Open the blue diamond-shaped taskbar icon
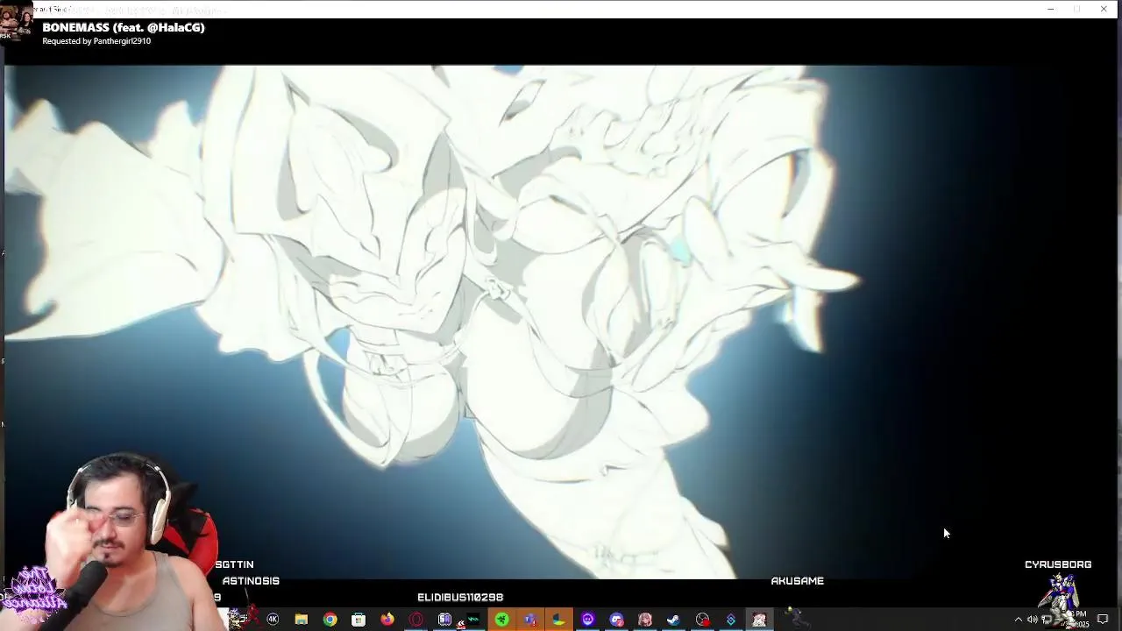 pos(731,620)
